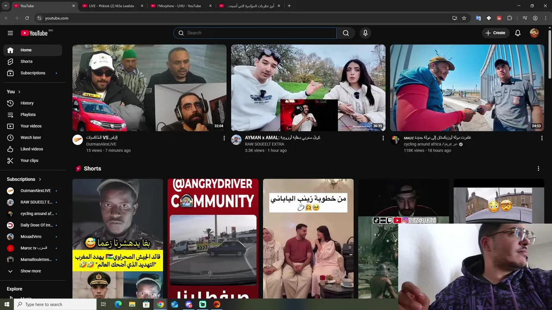Open Daily Dose Of Int... subscription
This screenshot has height=310, width=552.
point(33,225)
